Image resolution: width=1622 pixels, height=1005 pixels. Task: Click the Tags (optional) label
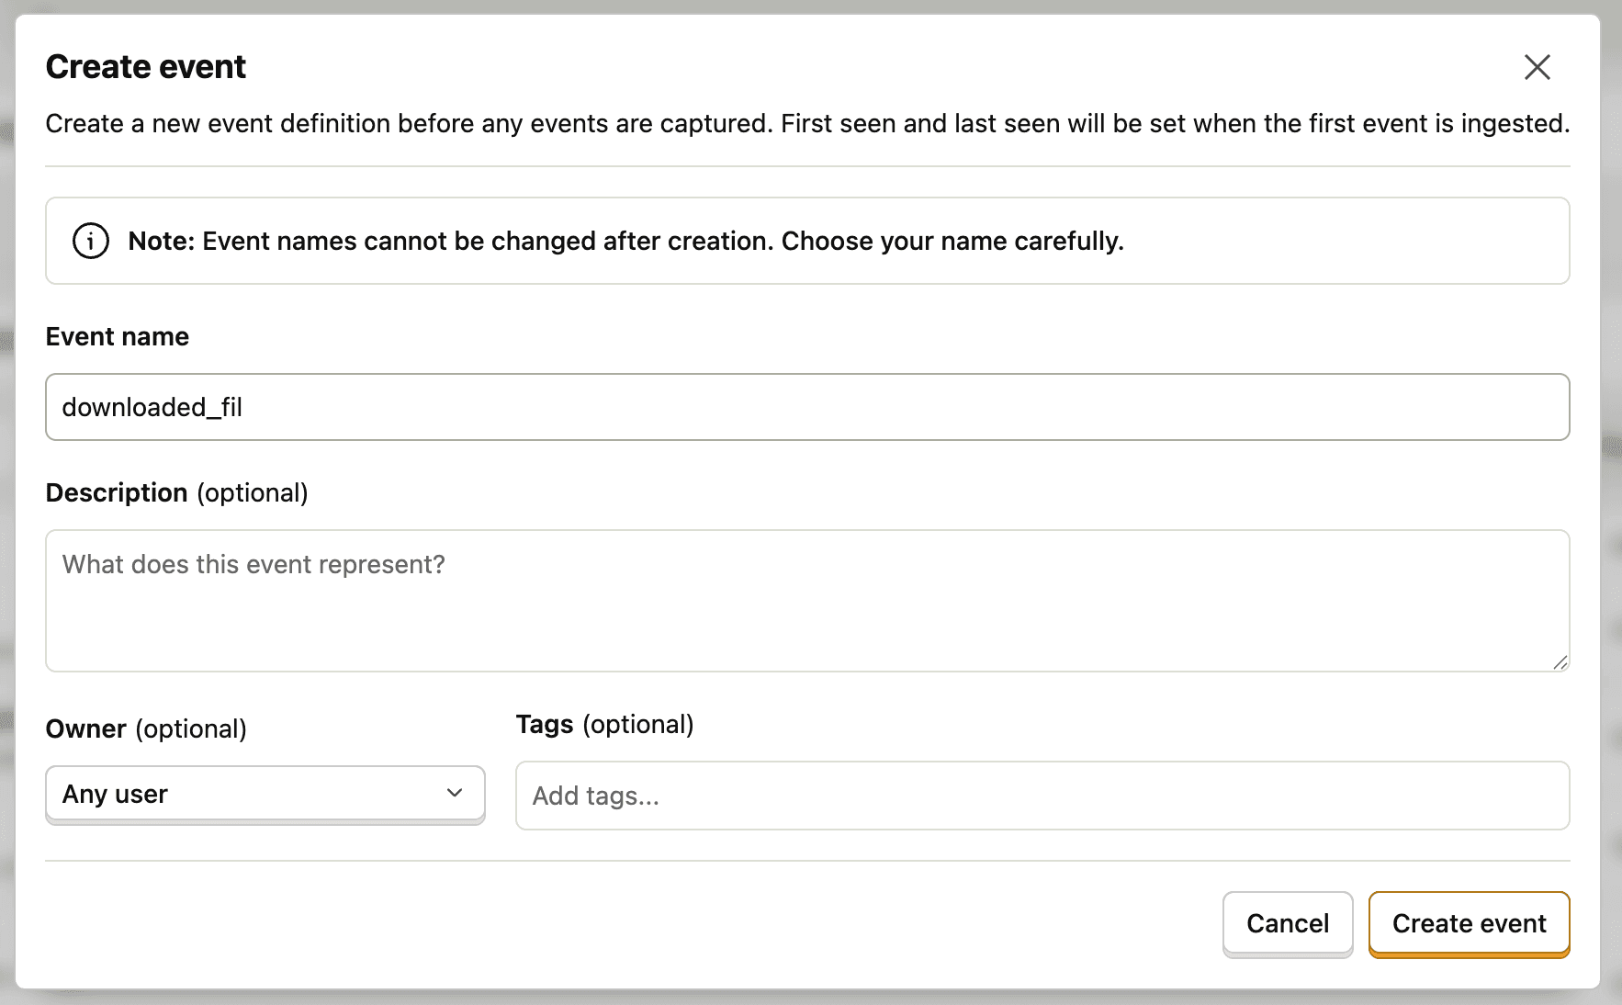tap(605, 724)
